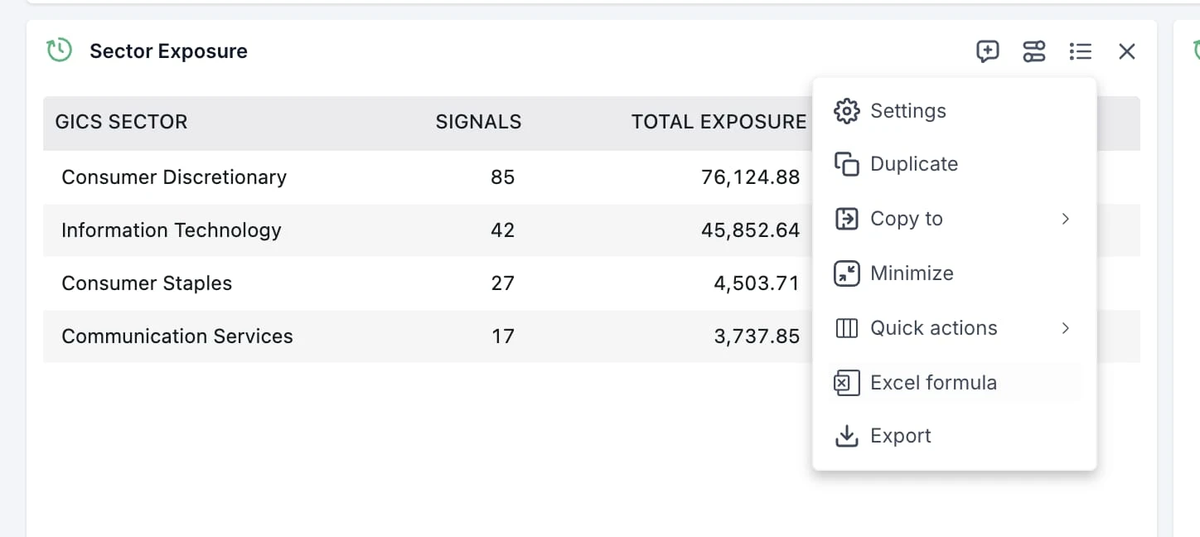Click the list view icon in the header
The height and width of the screenshot is (537, 1200).
(x=1081, y=51)
